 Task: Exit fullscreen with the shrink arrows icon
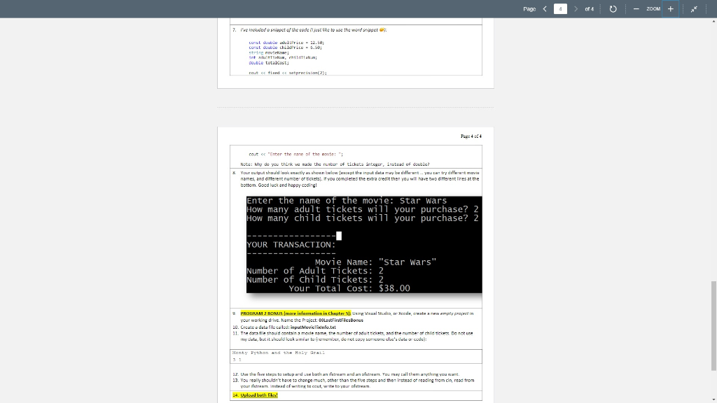point(693,9)
